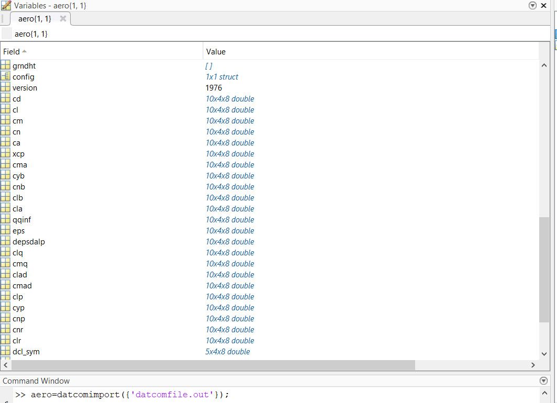Click the Value column header
The image size is (557, 403).
[216, 51]
